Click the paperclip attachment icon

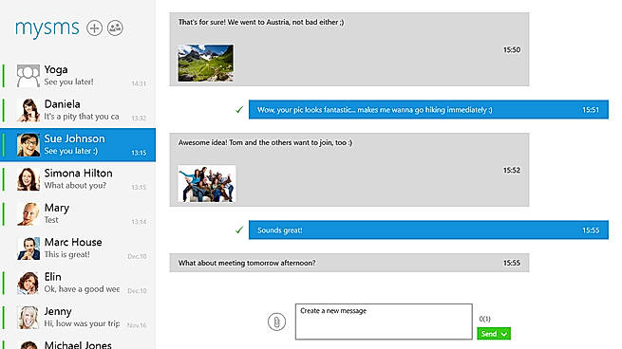(276, 321)
